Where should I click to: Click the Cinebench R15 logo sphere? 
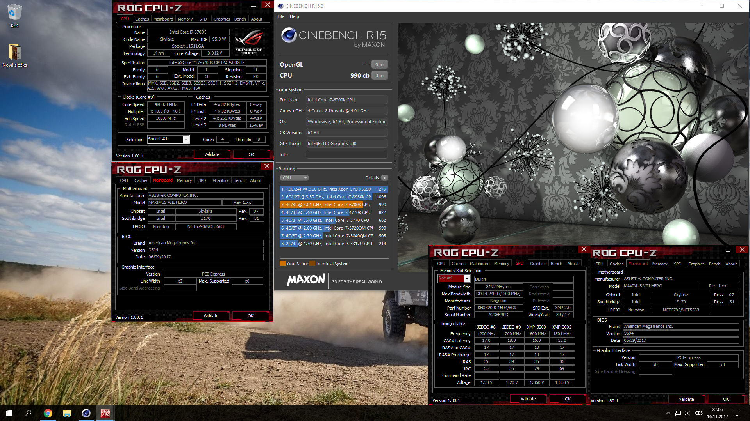[x=289, y=35]
